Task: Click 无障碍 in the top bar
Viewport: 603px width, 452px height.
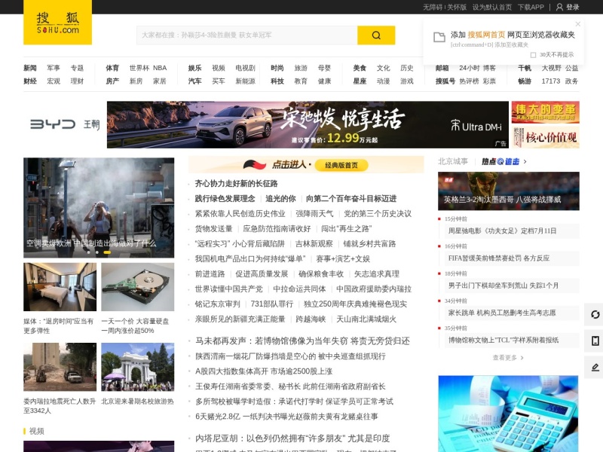Action: (x=433, y=7)
